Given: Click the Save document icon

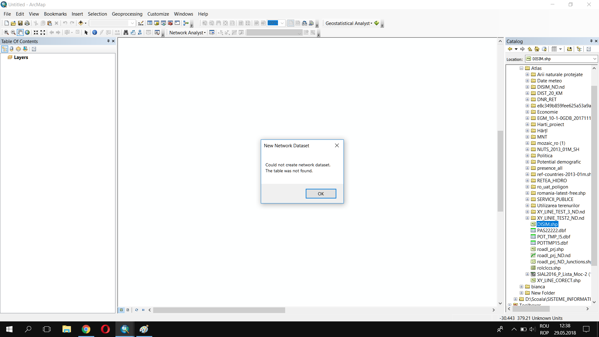Looking at the screenshot, I should pyautogui.click(x=20, y=23).
